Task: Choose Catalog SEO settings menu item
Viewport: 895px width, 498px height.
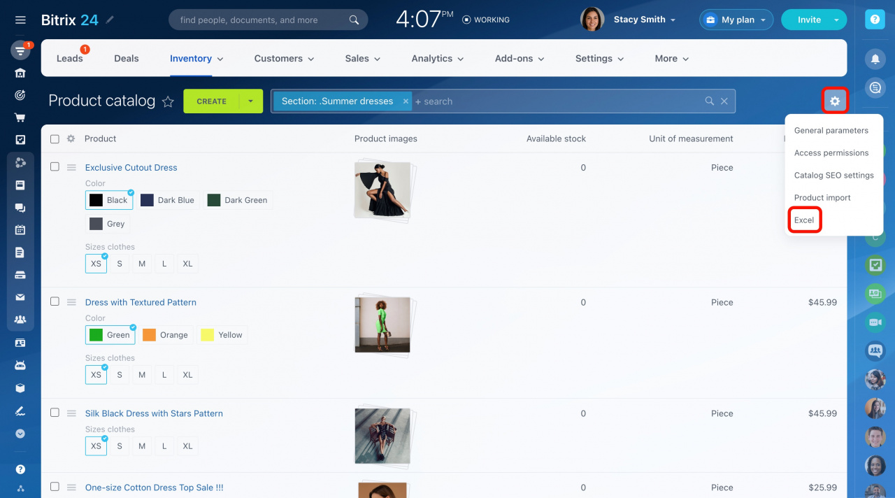Action: (834, 176)
